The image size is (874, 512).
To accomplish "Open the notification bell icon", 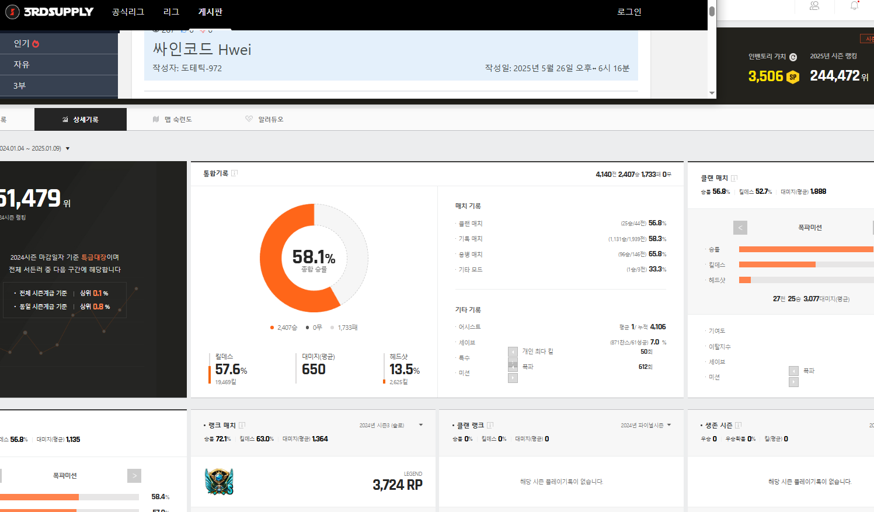I will 854,6.
